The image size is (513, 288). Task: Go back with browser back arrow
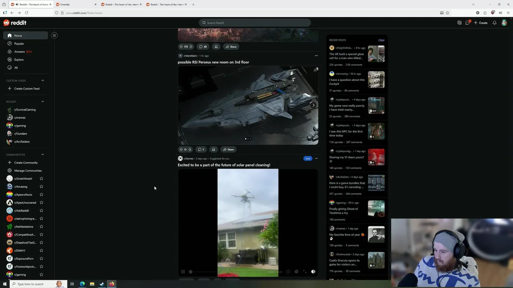[x=12, y=13]
